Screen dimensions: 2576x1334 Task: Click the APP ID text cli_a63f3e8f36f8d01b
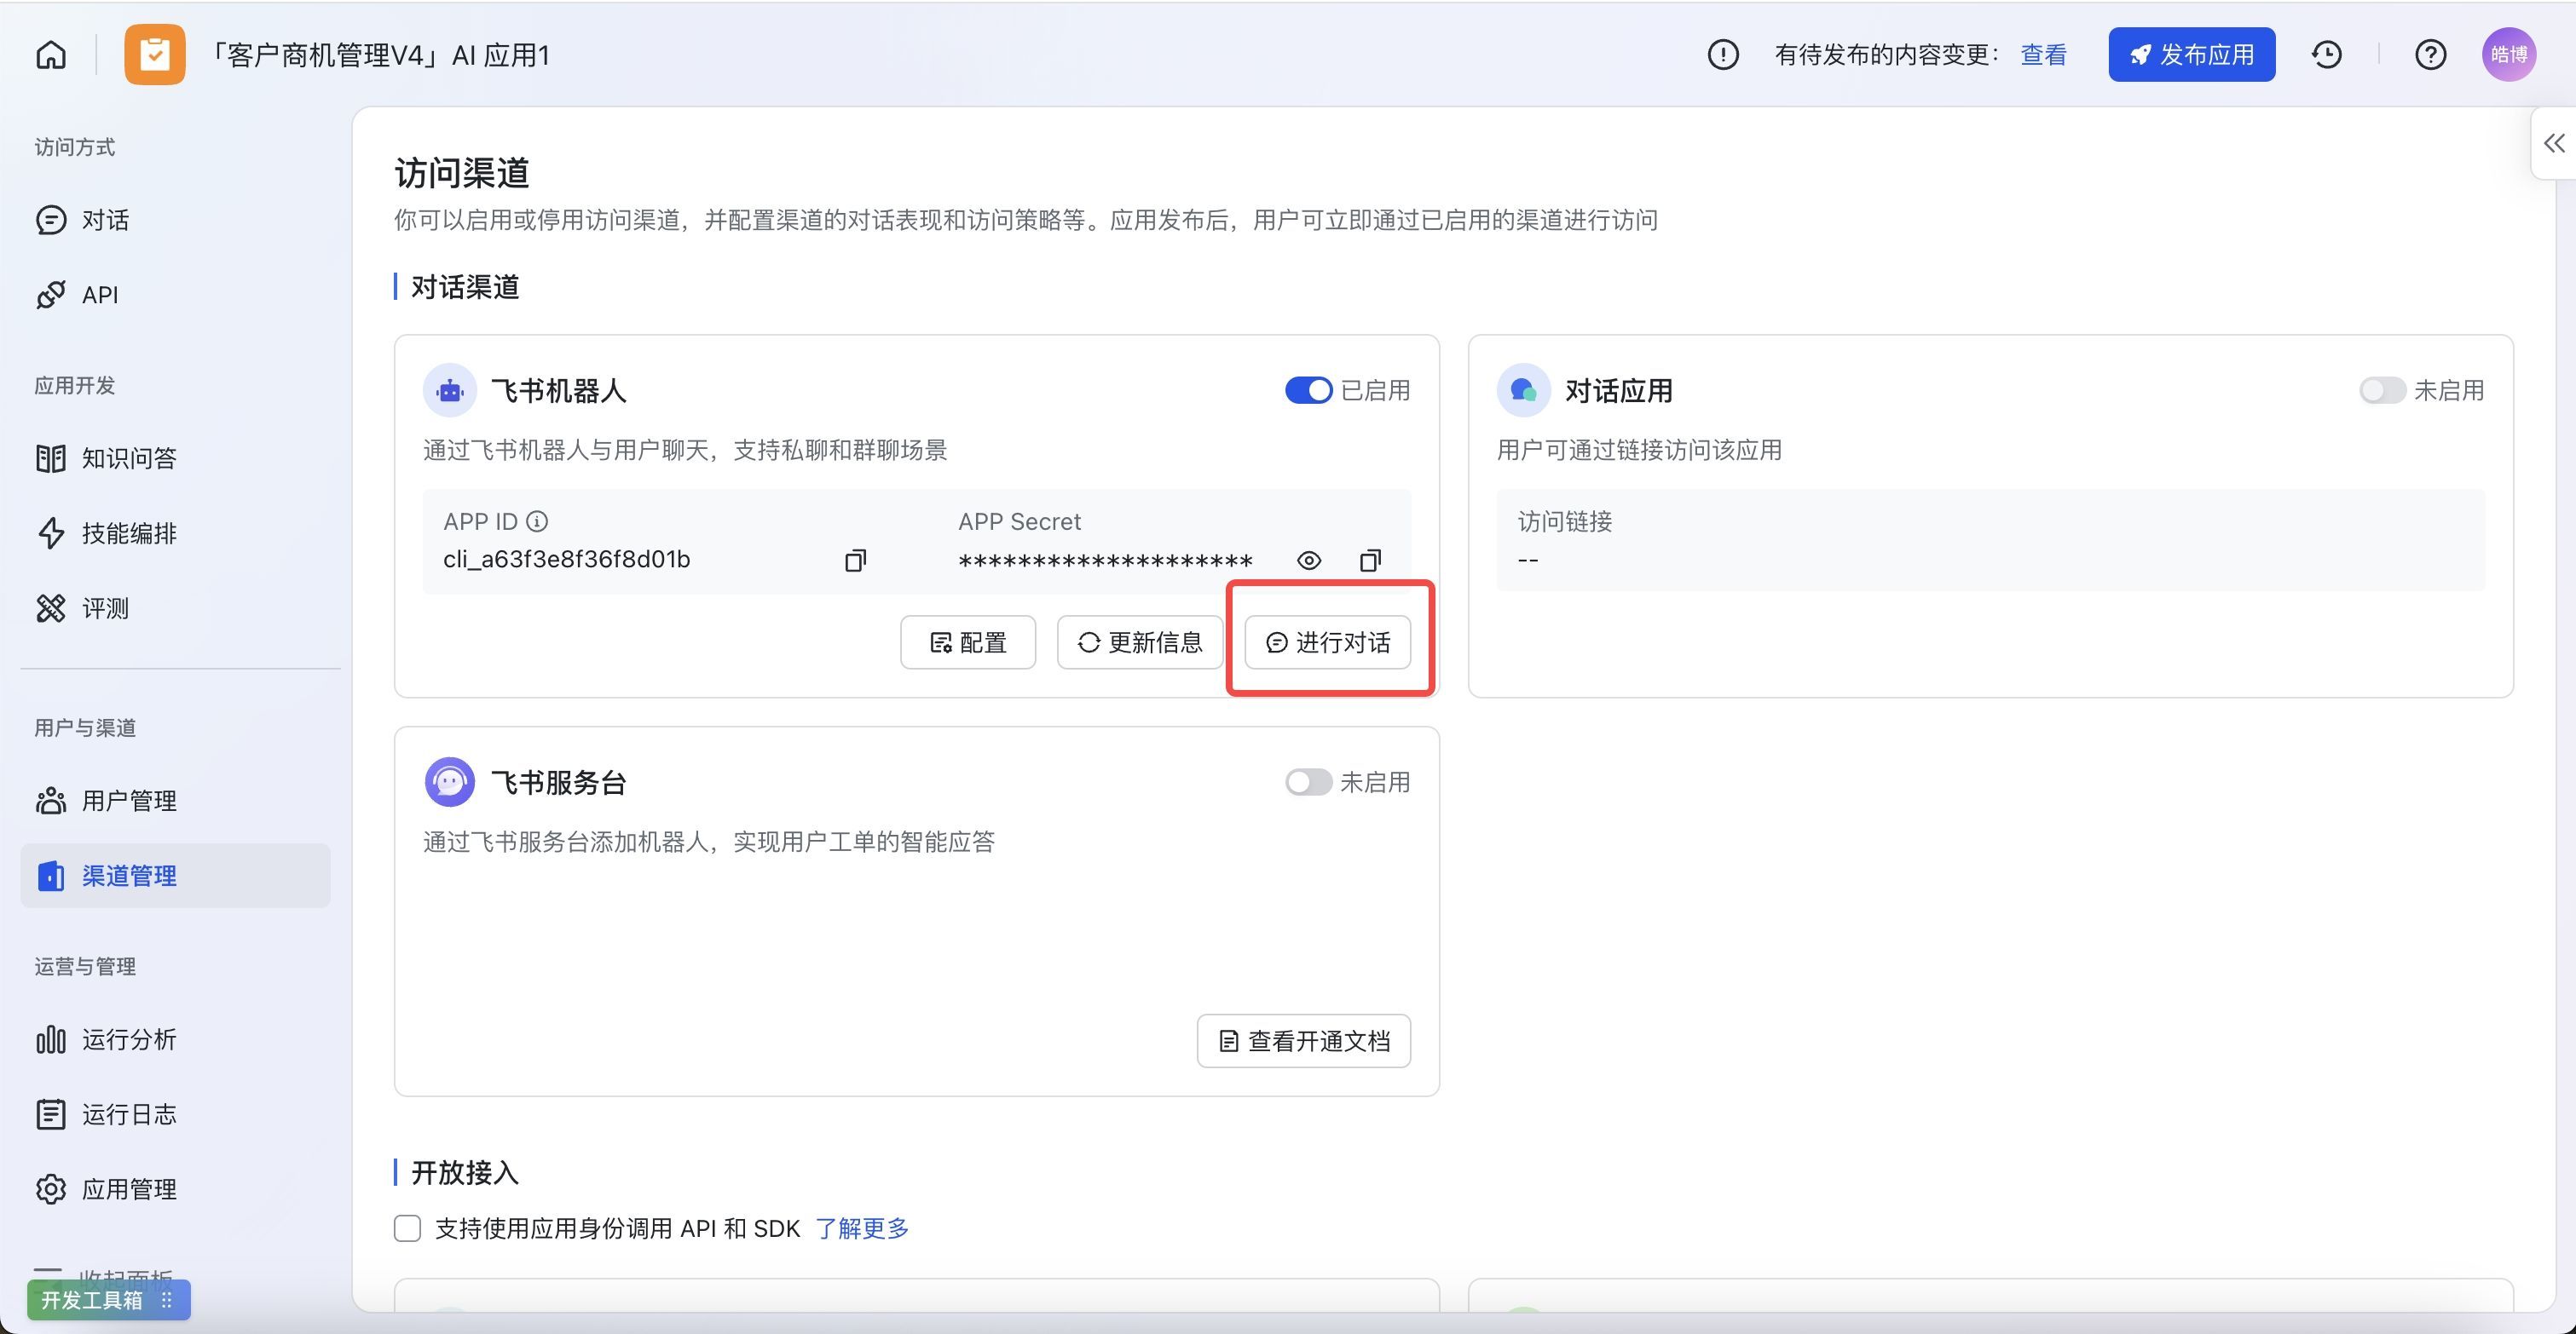(x=566, y=560)
